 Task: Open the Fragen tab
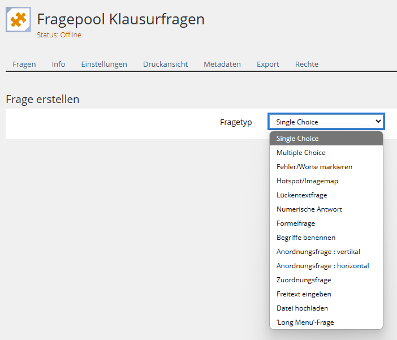[24, 64]
